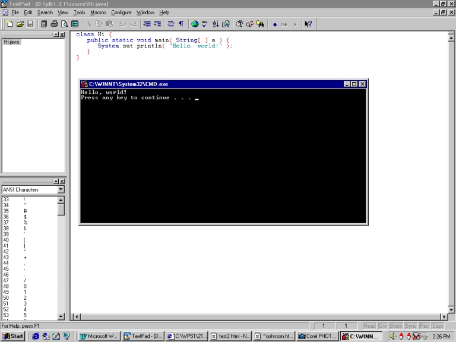Click the Open file folder icon

20,24
